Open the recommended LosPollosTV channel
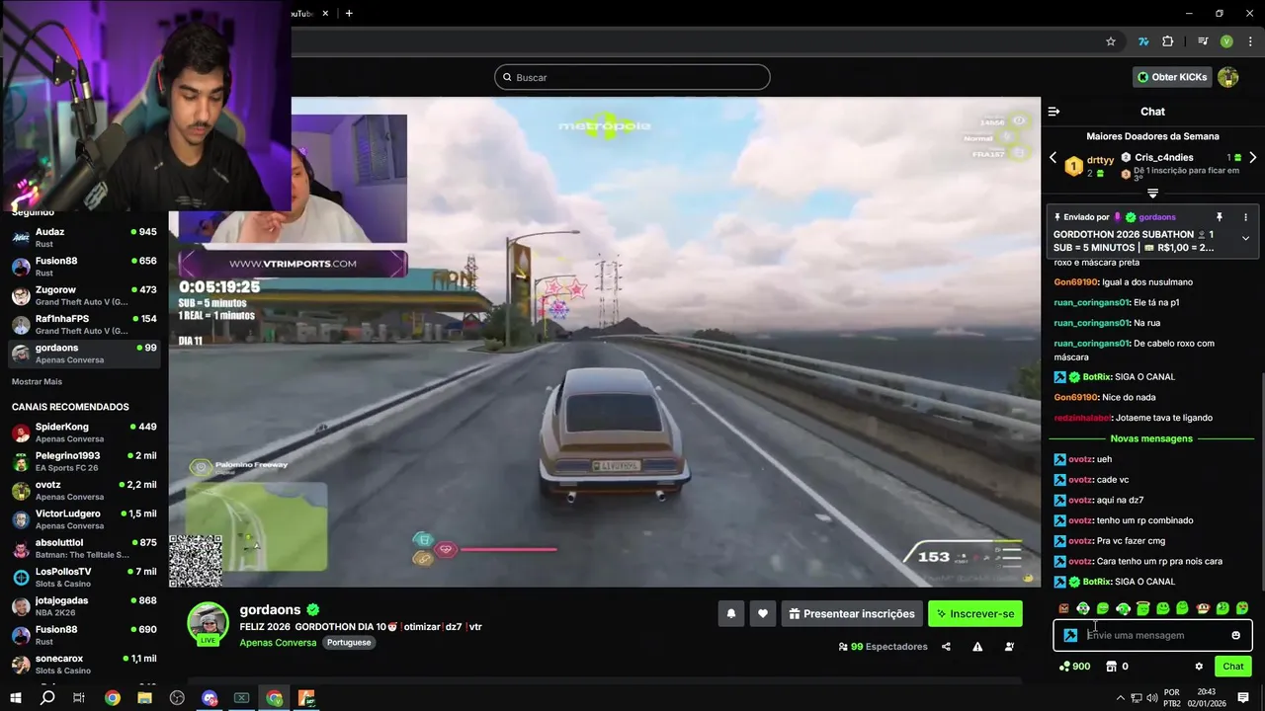 click(x=84, y=577)
